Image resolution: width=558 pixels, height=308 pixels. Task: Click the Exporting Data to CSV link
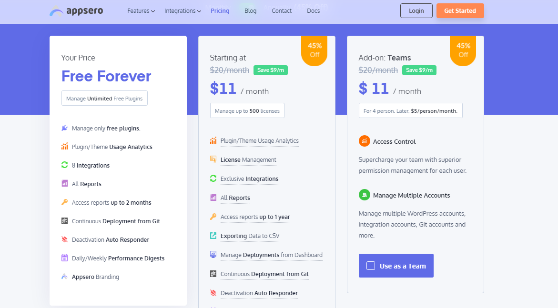(250, 236)
